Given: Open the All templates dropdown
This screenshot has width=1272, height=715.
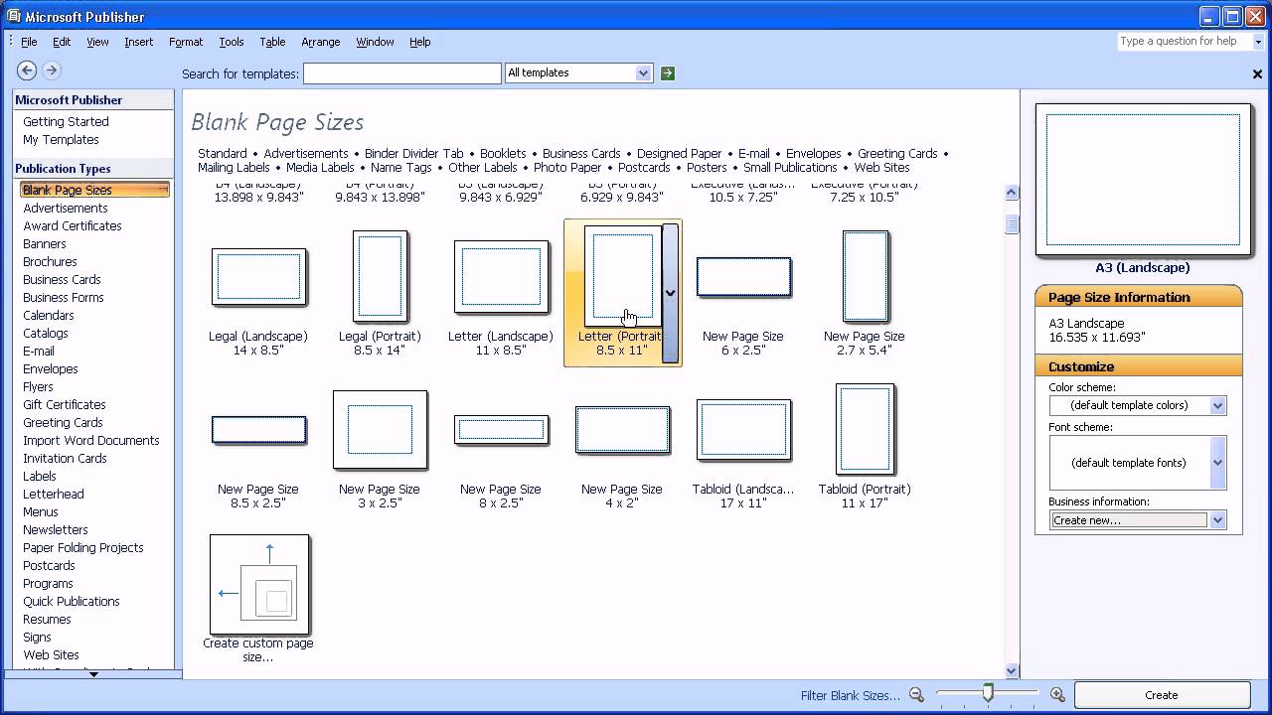Looking at the screenshot, I should (643, 72).
